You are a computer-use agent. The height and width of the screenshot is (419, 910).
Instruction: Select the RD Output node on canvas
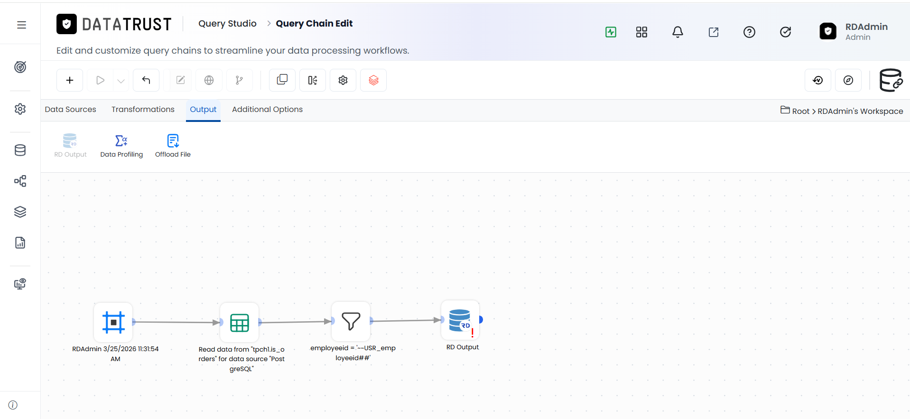click(460, 320)
